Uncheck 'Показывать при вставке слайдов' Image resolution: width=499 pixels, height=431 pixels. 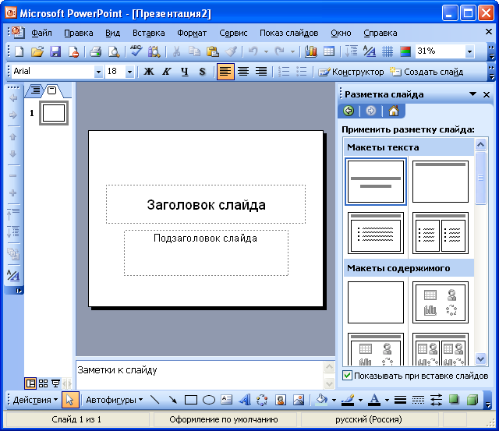347,376
